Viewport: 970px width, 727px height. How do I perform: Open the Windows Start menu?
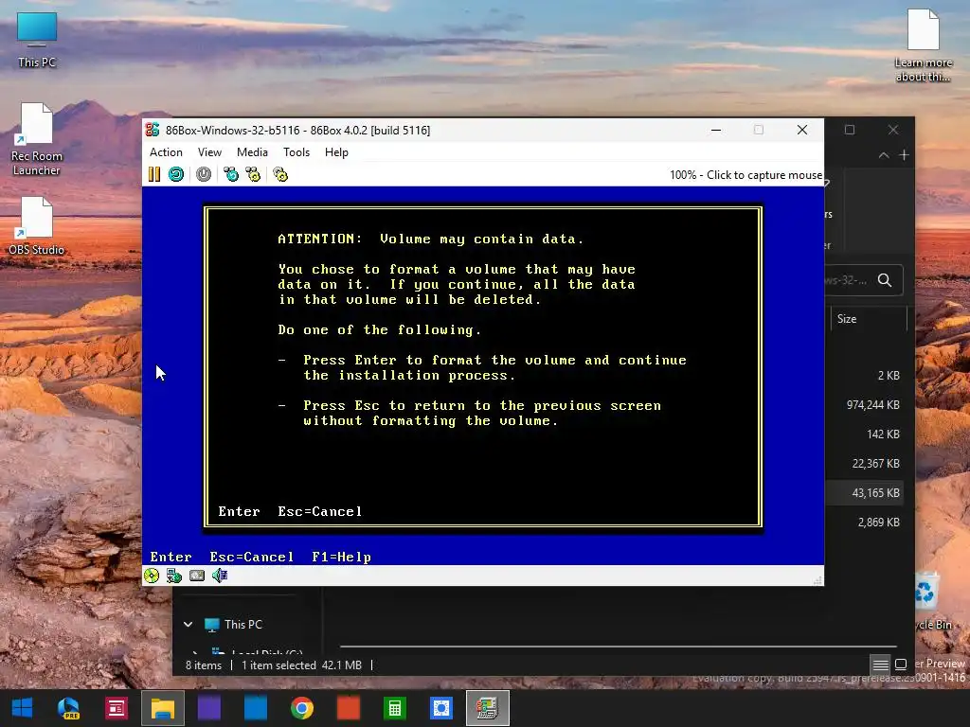(x=23, y=708)
